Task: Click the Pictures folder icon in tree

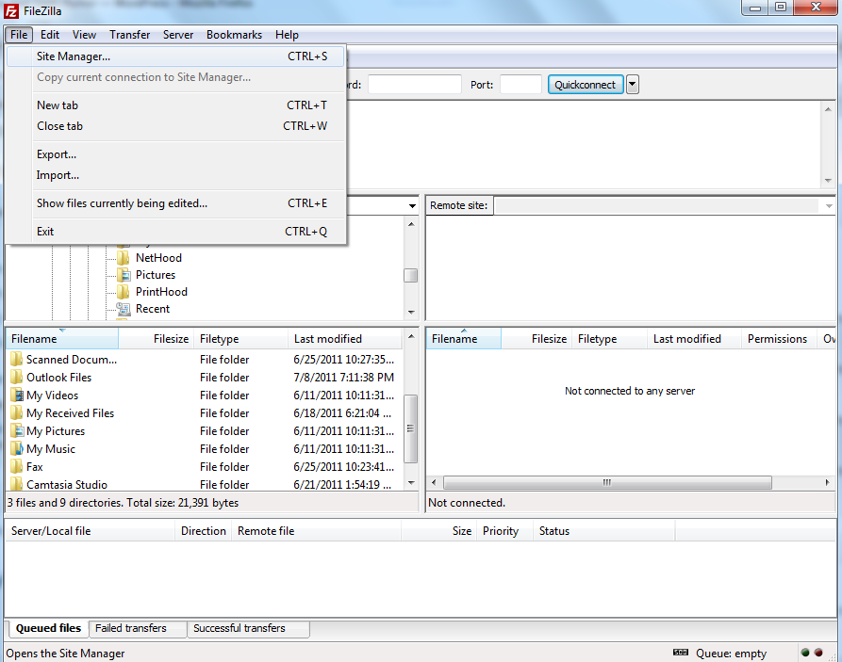Action: point(124,275)
